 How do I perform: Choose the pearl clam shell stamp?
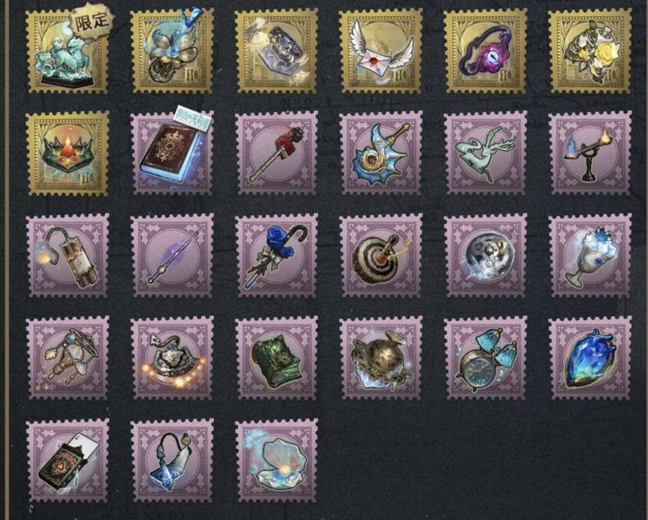(x=277, y=461)
